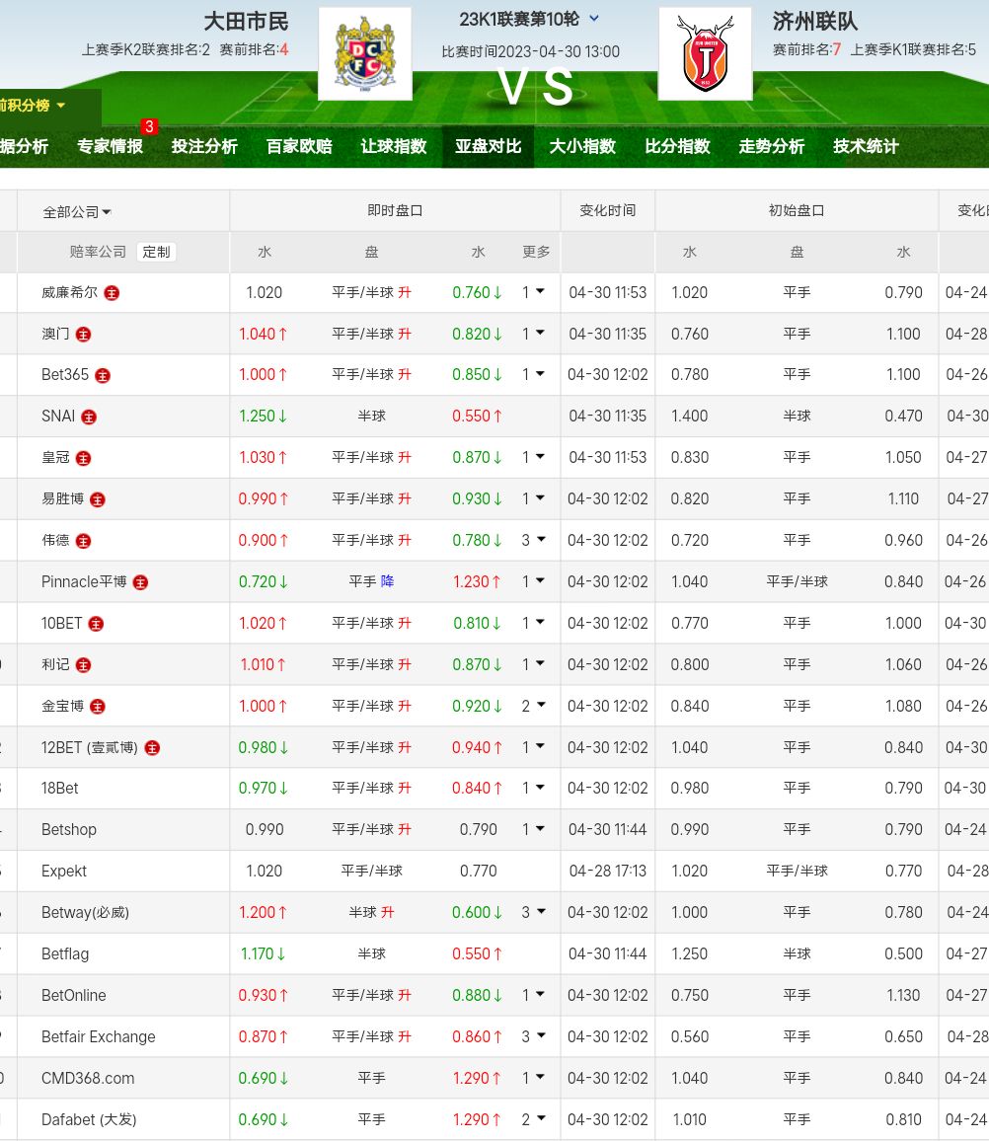Click the Betfair Exchange company name
This screenshot has width=989, height=1141.
[99, 1037]
